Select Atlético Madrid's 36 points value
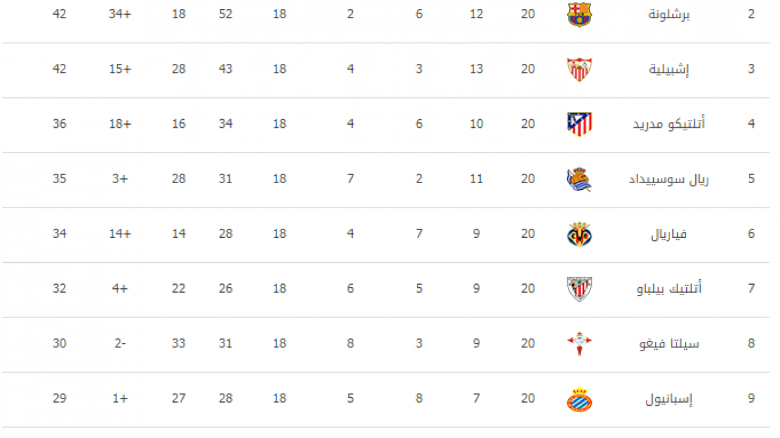 [x=59, y=123]
